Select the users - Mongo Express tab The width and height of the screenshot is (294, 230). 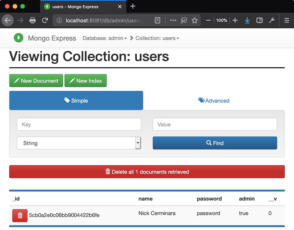point(83,7)
